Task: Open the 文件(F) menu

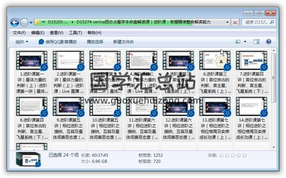Action: click(19, 33)
